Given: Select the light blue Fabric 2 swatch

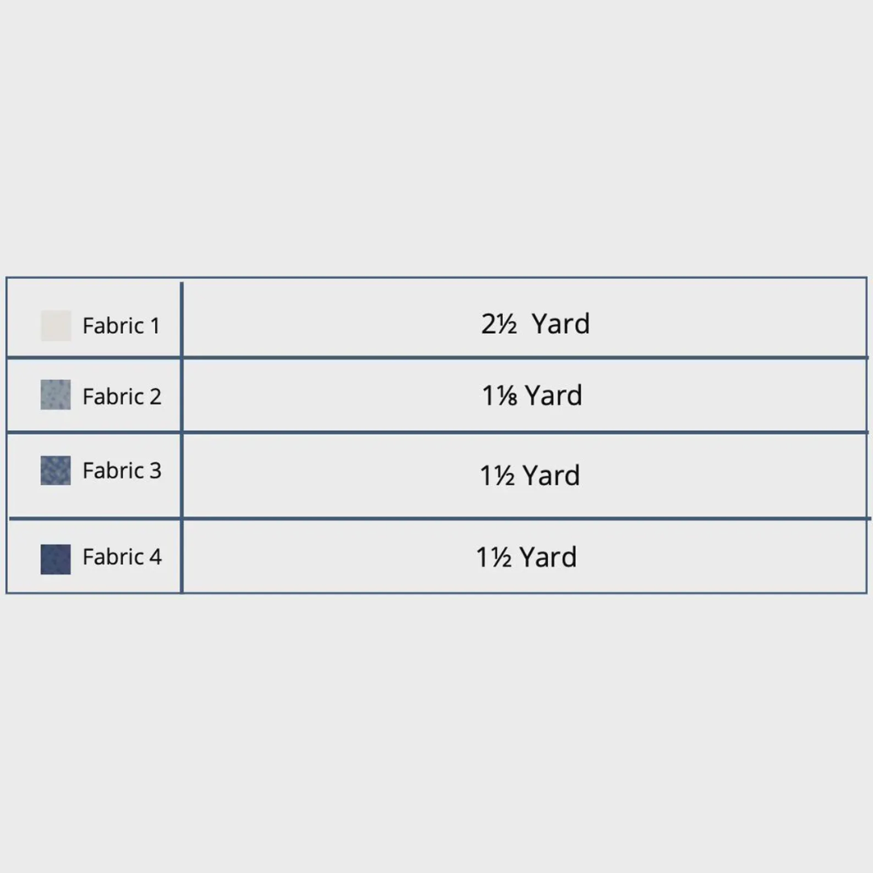Looking at the screenshot, I should coord(56,395).
